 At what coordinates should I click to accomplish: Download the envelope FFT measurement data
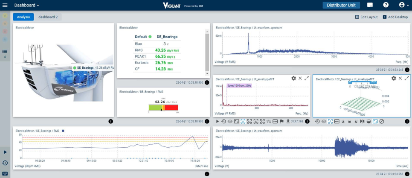[288, 121]
